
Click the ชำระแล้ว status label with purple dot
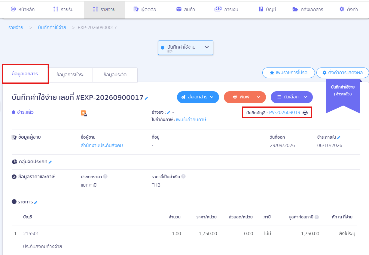tap(23, 112)
